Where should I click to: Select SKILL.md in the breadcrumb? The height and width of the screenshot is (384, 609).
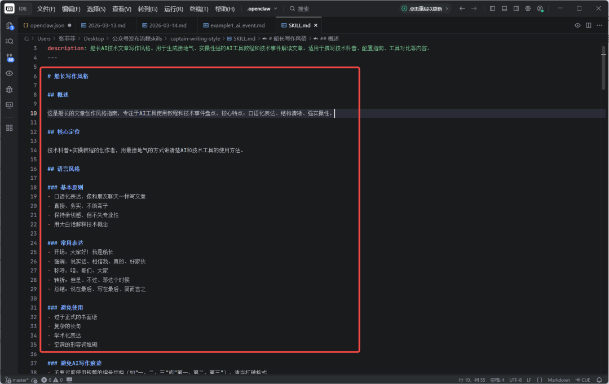point(241,38)
